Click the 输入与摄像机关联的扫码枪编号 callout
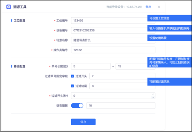Image resolution: width=192 pixels, height=132 pixels. pyautogui.click(x=169, y=28)
